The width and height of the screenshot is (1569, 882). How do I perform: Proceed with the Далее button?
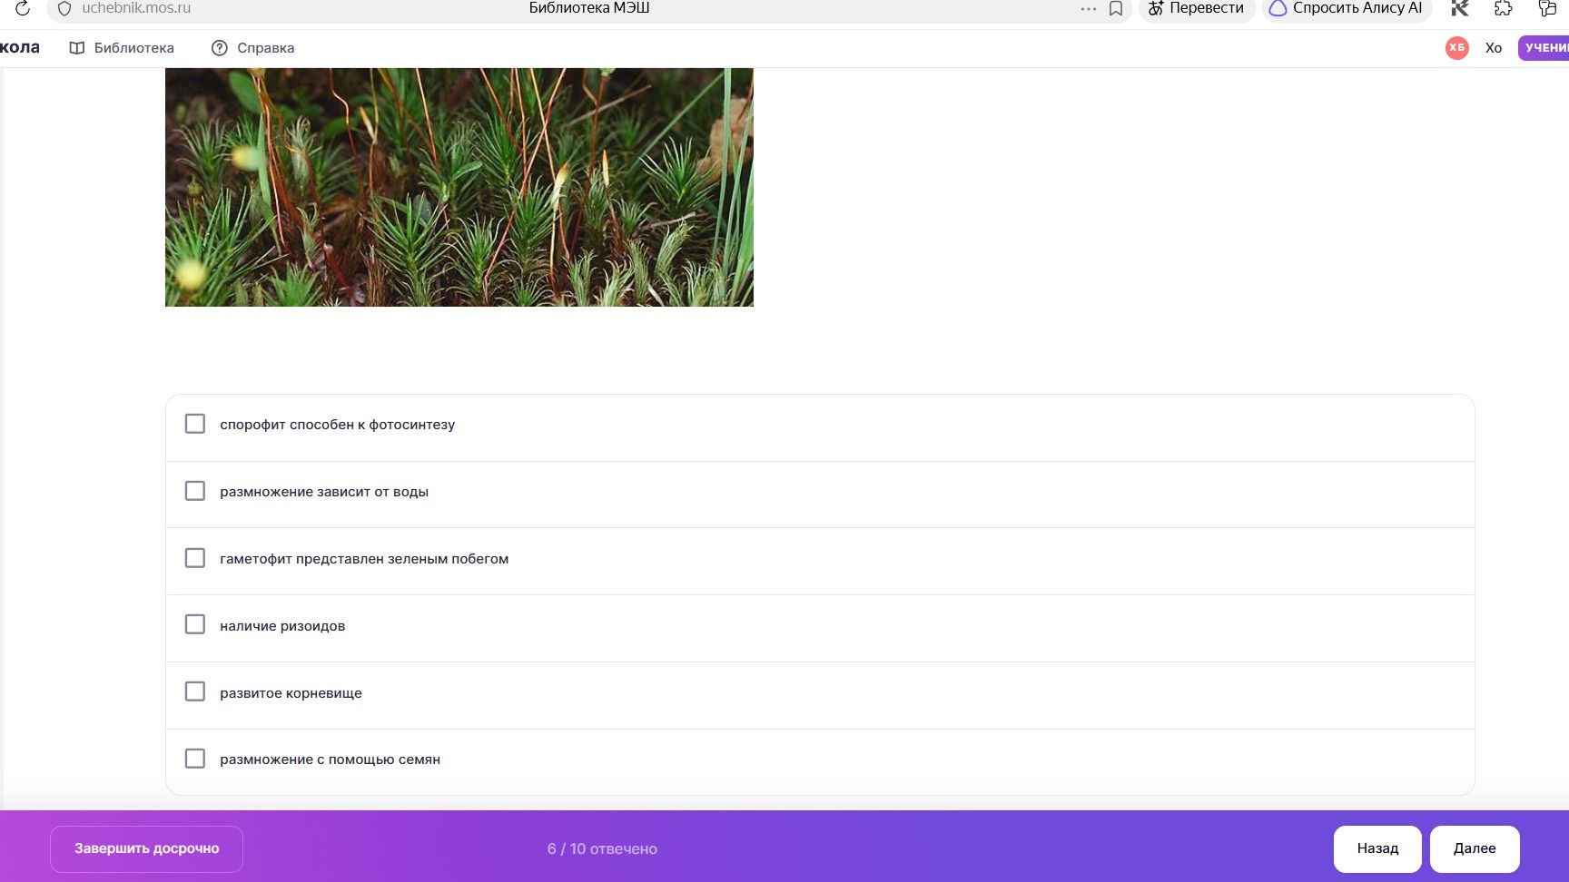[x=1475, y=848]
